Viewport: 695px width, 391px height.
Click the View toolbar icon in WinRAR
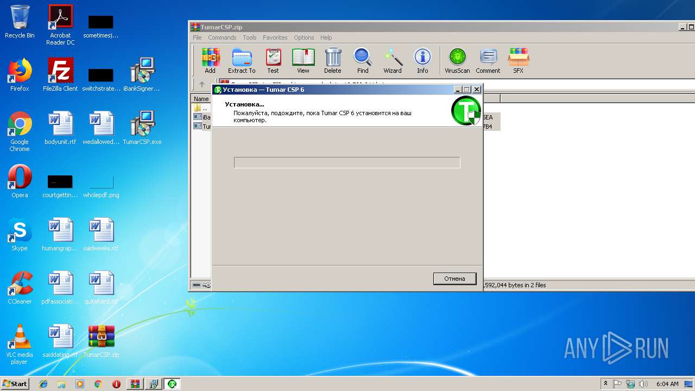tap(303, 60)
